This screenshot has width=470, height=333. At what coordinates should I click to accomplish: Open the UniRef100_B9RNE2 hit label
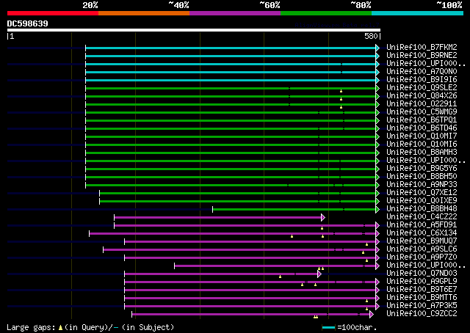[422, 56]
